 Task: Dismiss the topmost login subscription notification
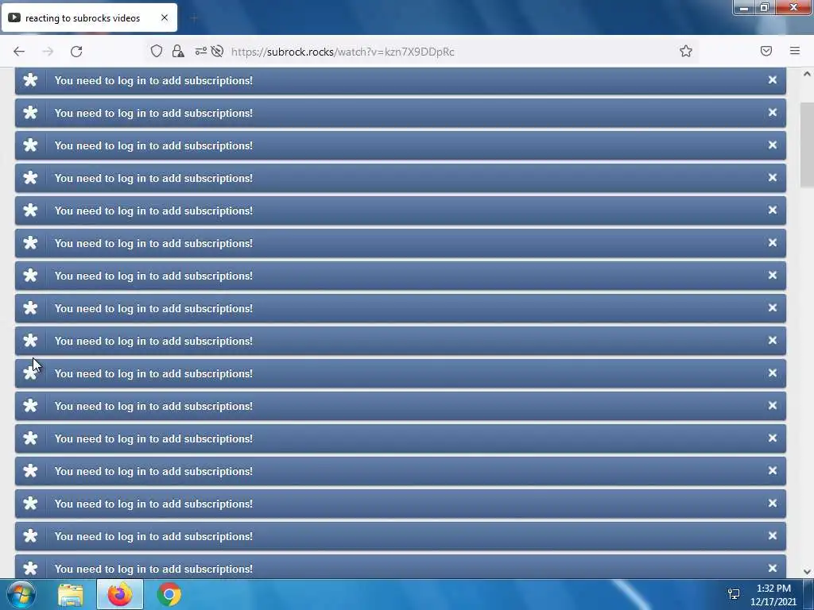(773, 80)
